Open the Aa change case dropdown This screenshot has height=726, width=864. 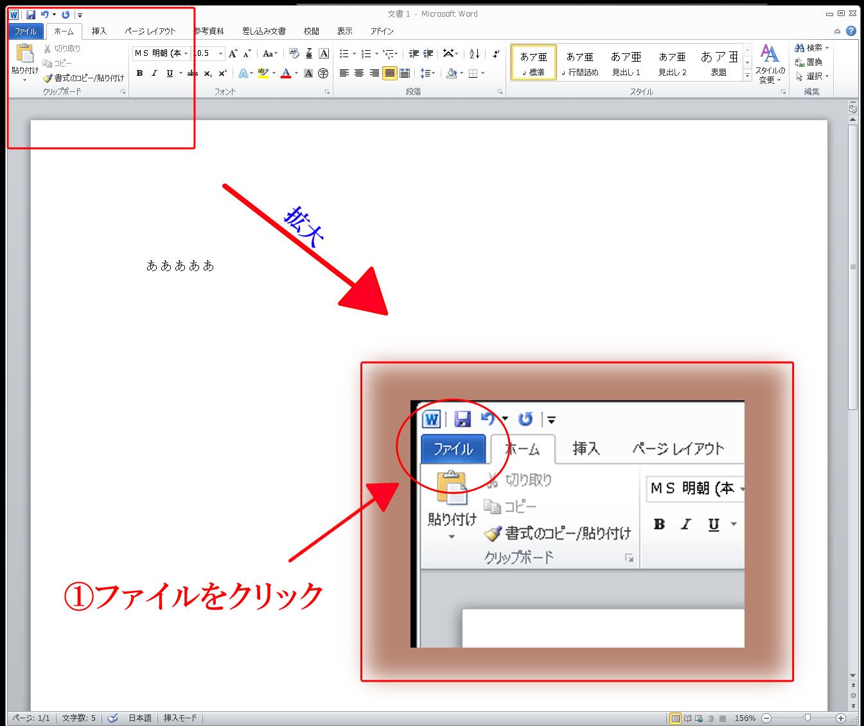[270, 53]
